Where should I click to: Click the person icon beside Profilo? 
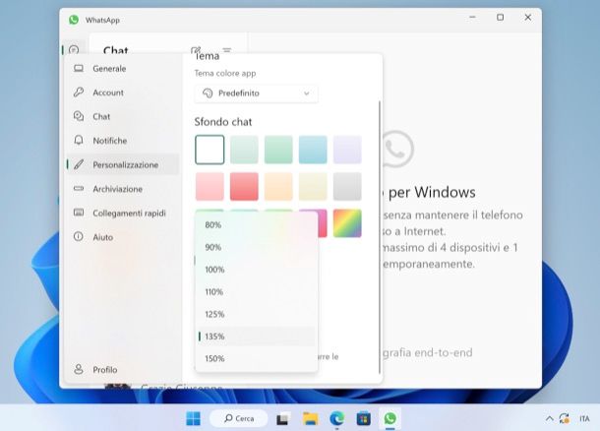click(79, 369)
